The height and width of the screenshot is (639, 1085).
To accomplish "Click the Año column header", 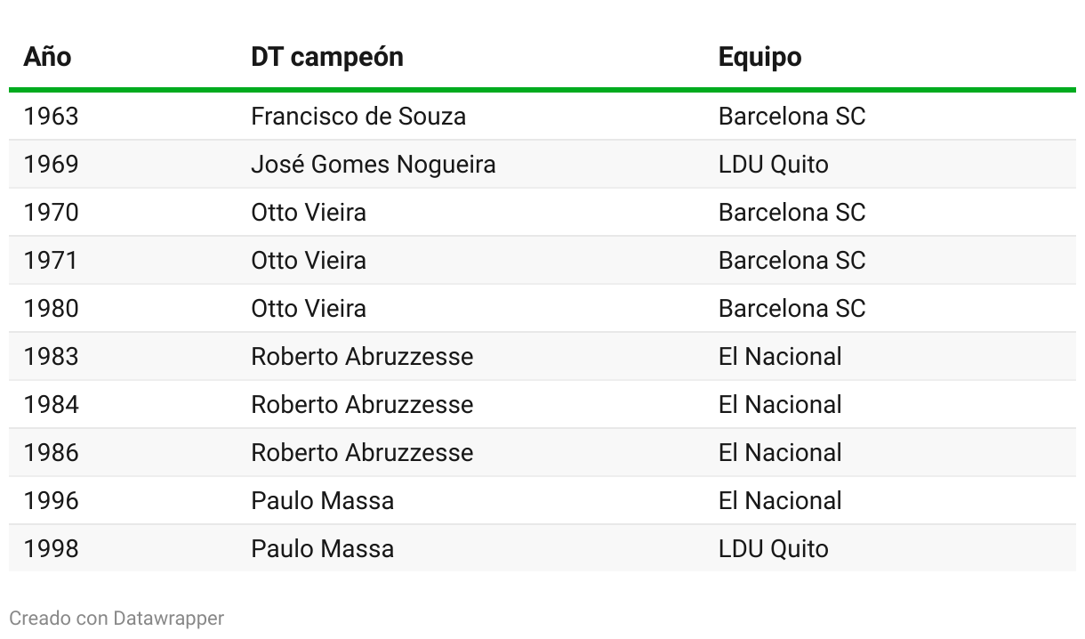I will [47, 56].
